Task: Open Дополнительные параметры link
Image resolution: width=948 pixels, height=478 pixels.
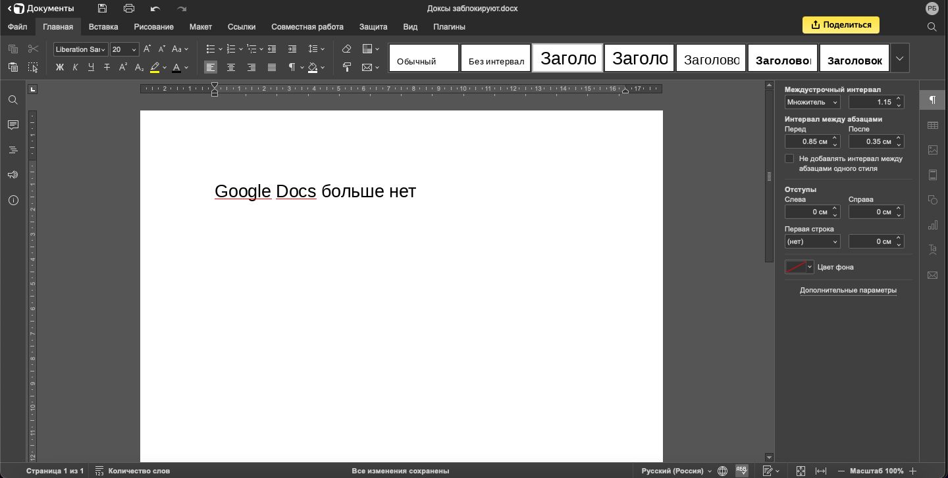Action: pos(848,290)
